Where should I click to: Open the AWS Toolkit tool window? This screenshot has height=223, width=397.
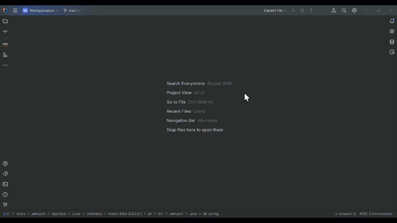5,44
